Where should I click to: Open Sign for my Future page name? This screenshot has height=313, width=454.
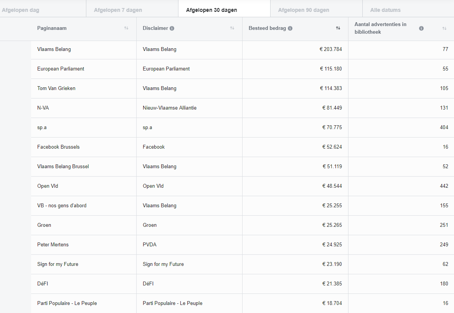[x=58, y=264]
